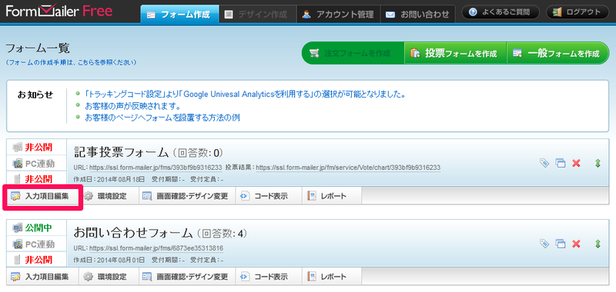Click the ログアウト button
616x292 pixels.
click(578, 12)
